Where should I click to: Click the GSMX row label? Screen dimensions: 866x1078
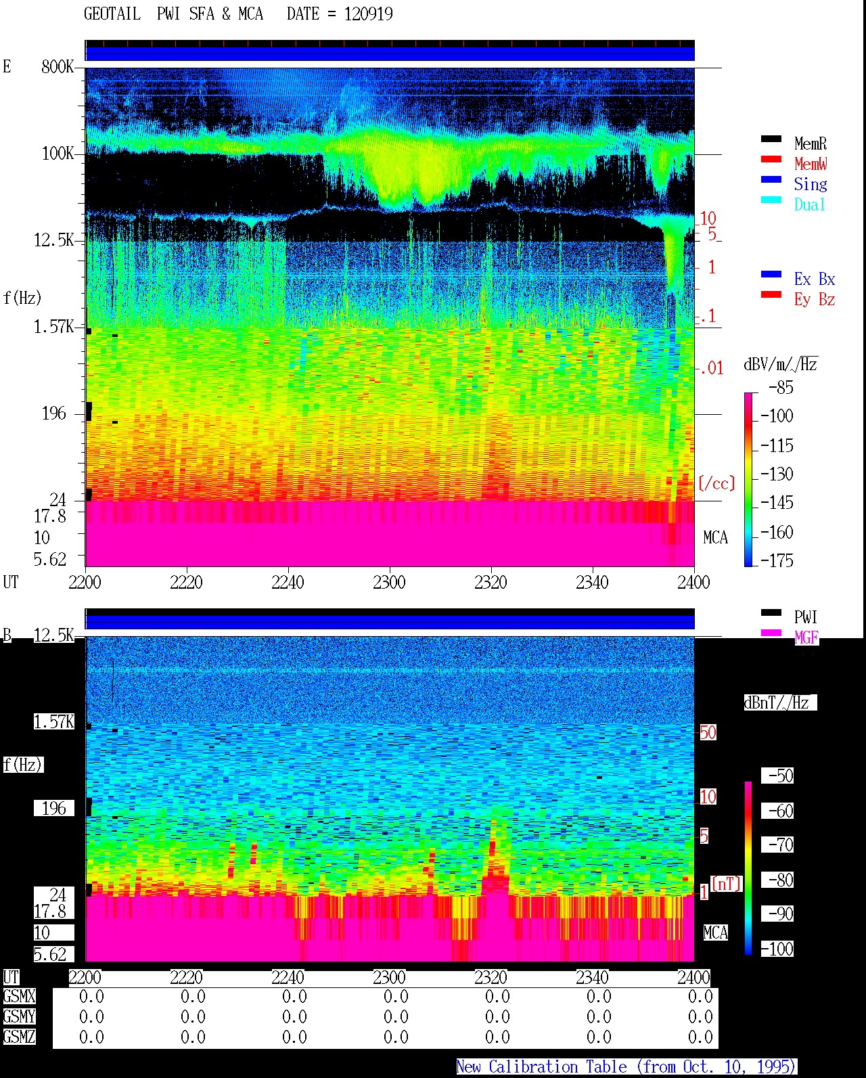coord(19,997)
